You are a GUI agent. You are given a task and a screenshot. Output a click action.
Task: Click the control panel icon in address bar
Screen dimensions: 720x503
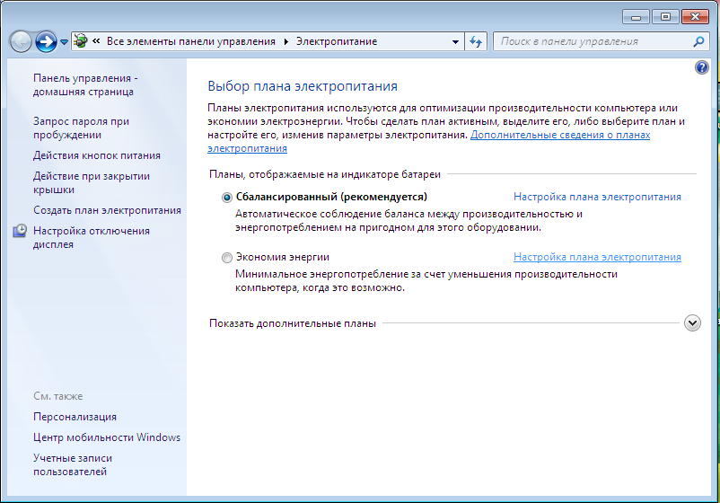[81, 41]
